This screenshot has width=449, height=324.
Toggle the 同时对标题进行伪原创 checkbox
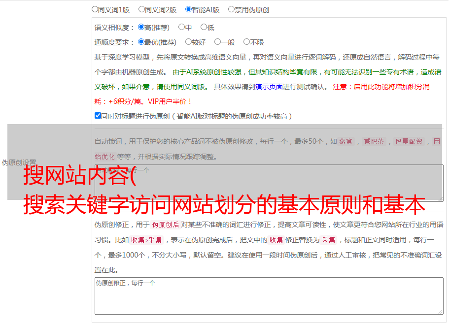[x=98, y=116]
